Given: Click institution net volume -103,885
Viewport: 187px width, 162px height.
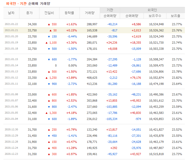Looking at the screenshot, I should [x=112, y=107].
